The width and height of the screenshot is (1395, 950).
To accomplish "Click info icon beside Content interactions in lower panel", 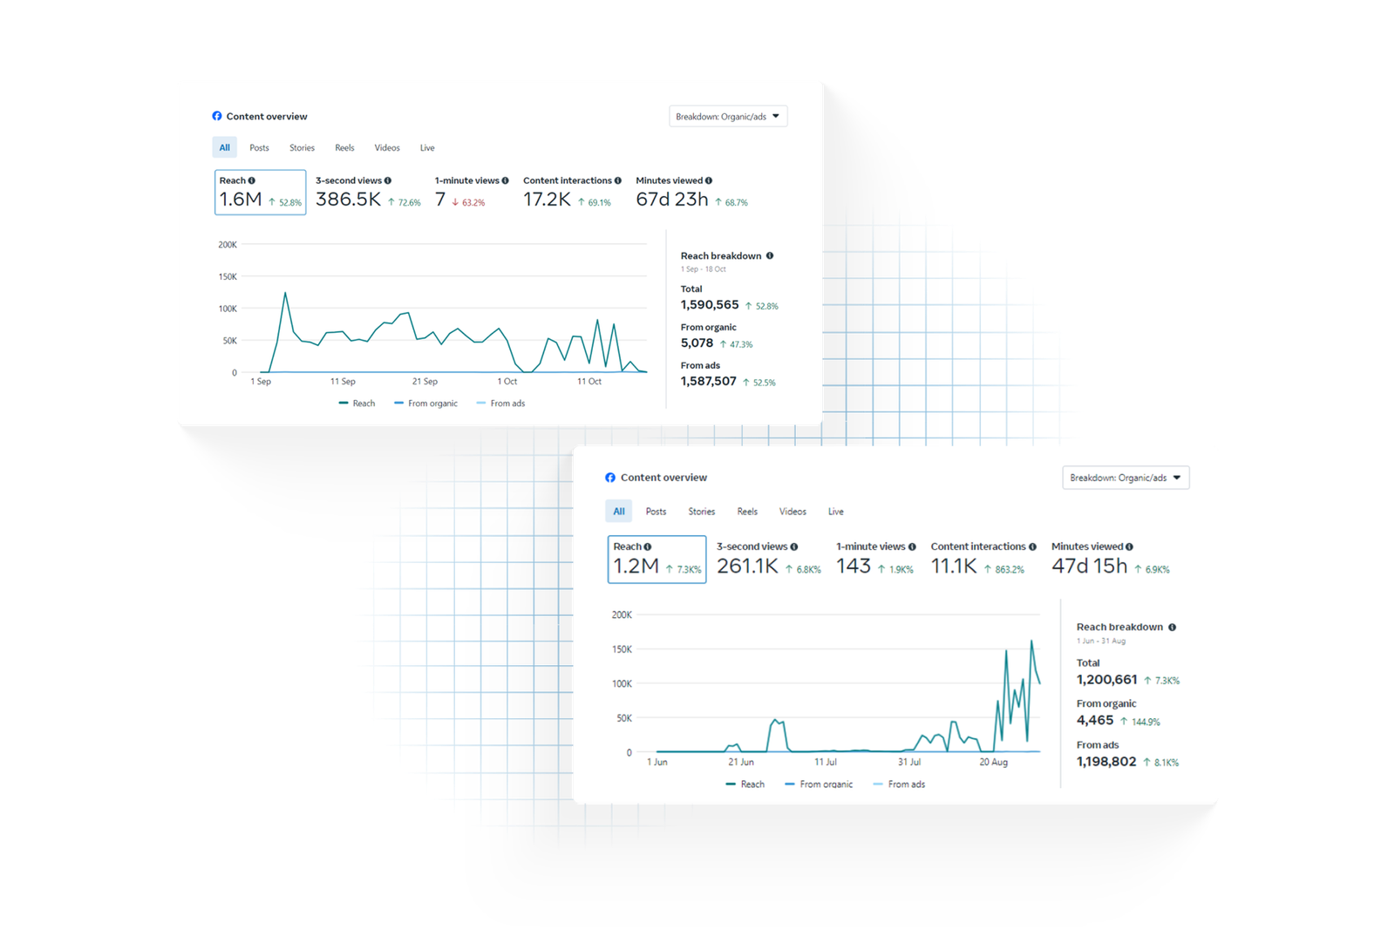I will 1033,546.
